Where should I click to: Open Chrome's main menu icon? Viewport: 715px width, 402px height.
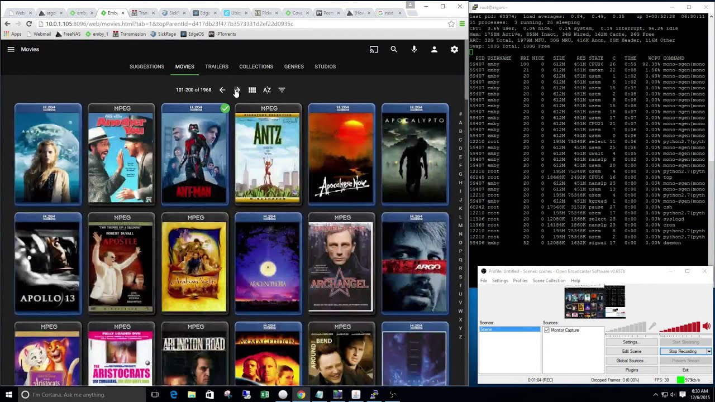pos(462,24)
